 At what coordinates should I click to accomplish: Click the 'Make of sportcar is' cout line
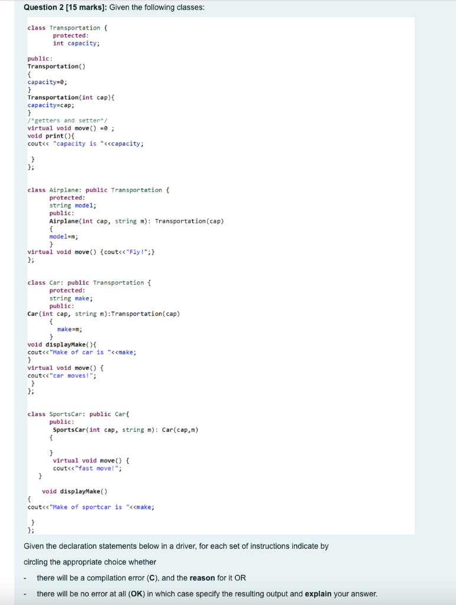(x=90, y=507)
